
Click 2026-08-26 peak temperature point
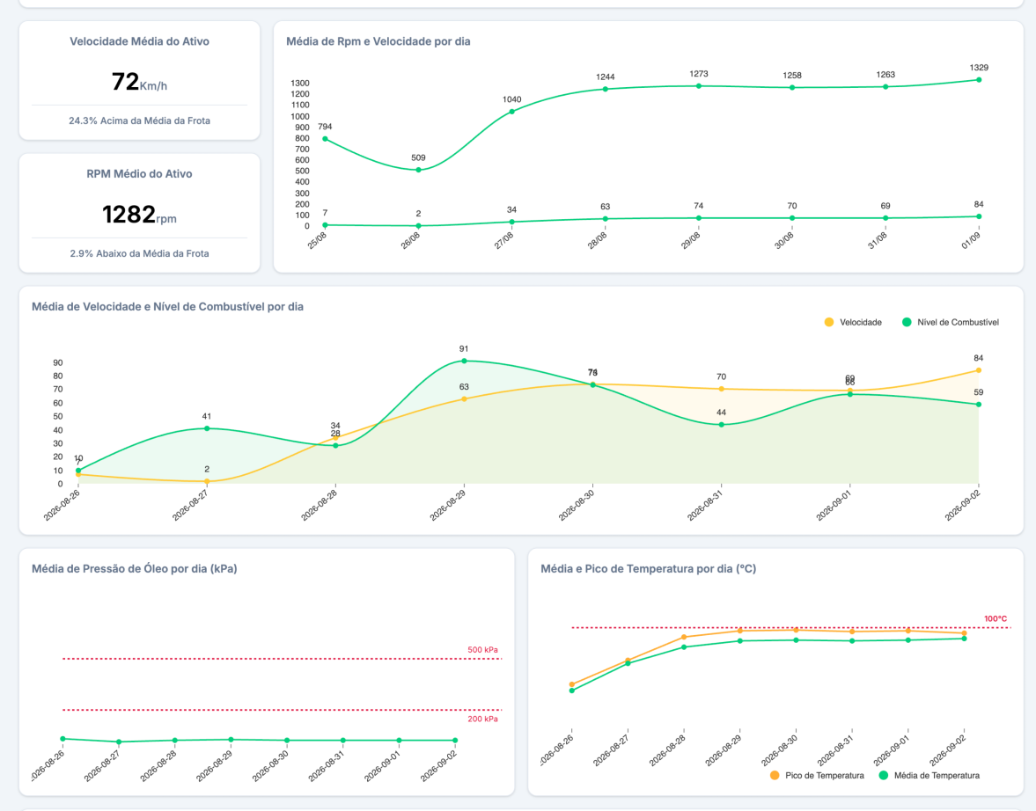tap(572, 684)
